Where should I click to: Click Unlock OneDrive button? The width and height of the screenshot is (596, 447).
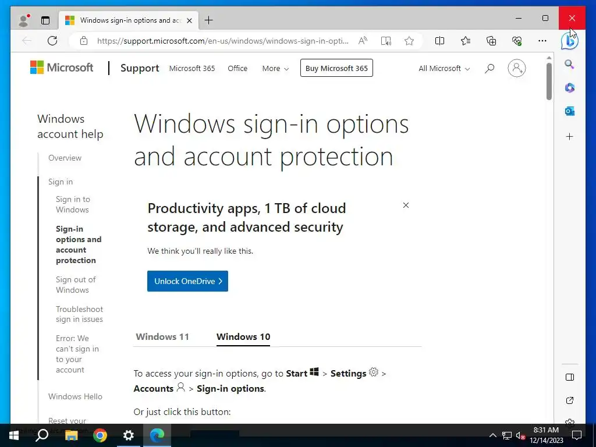pyautogui.click(x=187, y=281)
